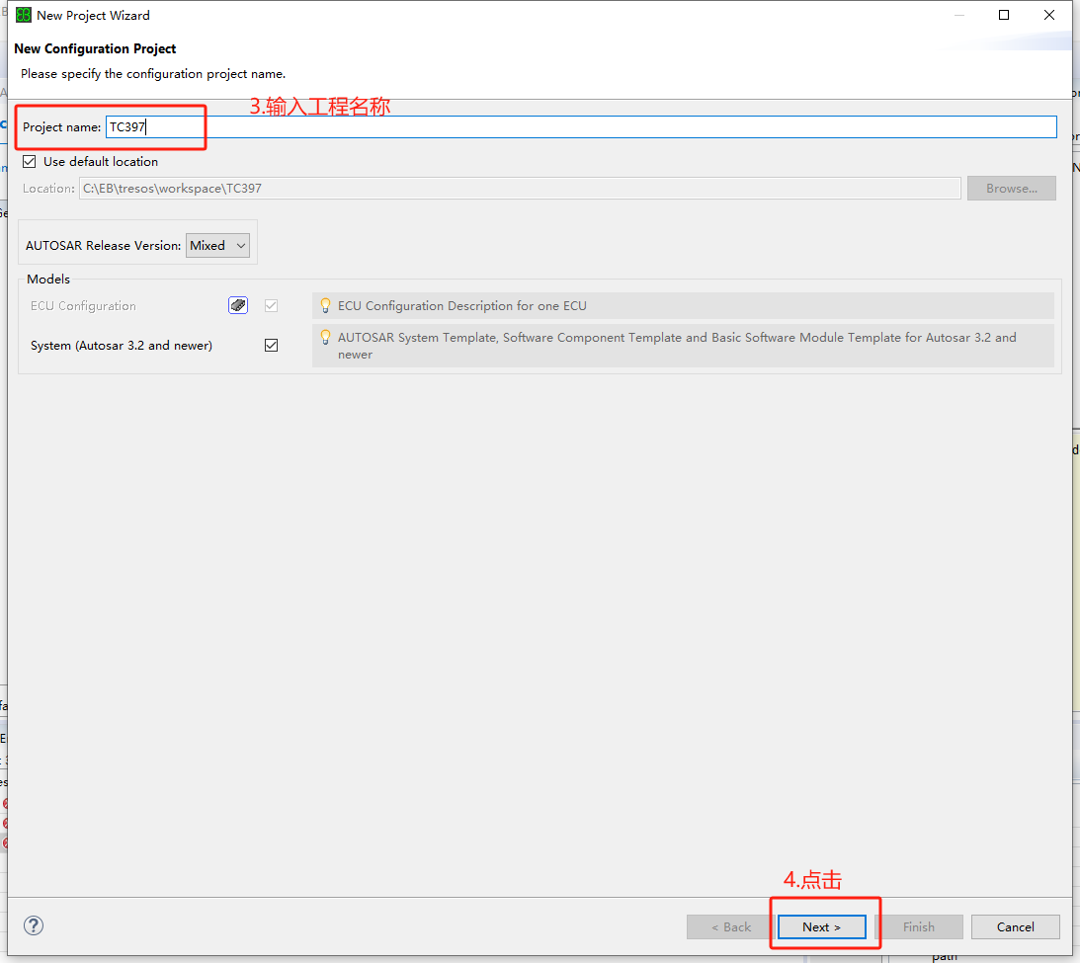The height and width of the screenshot is (963, 1080).
Task: Click the New Project Wizard title icon
Action: pyautogui.click(x=23, y=15)
